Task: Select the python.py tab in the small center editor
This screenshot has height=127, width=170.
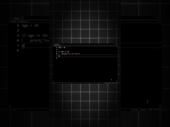Action: tap(57, 44)
